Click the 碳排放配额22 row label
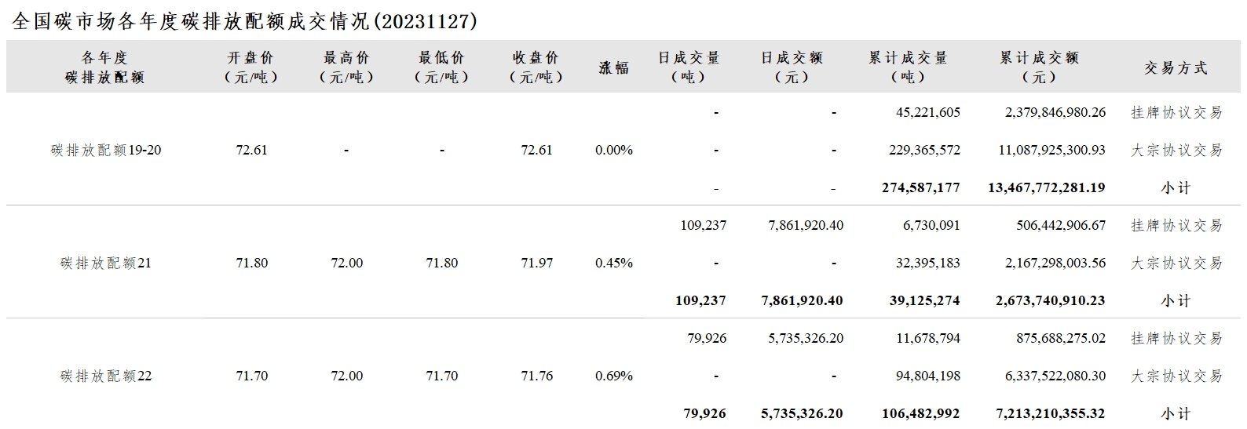Viewport: 1247px width, 429px height. (x=106, y=376)
